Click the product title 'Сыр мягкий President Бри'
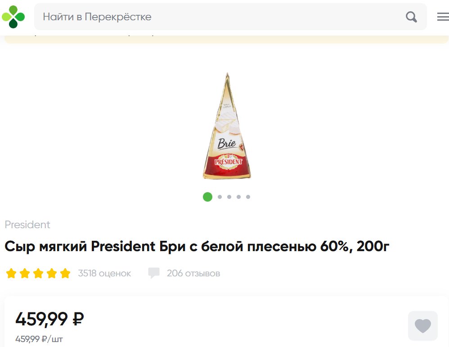Image resolution: width=449 pixels, height=347 pixels. click(197, 247)
